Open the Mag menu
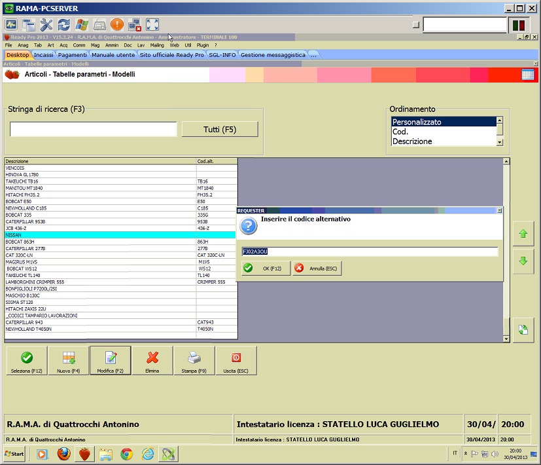Viewport: 541px width, 465px height. pos(96,45)
